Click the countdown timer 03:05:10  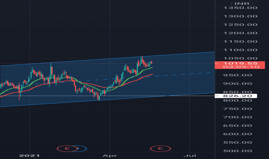click(x=241, y=67)
